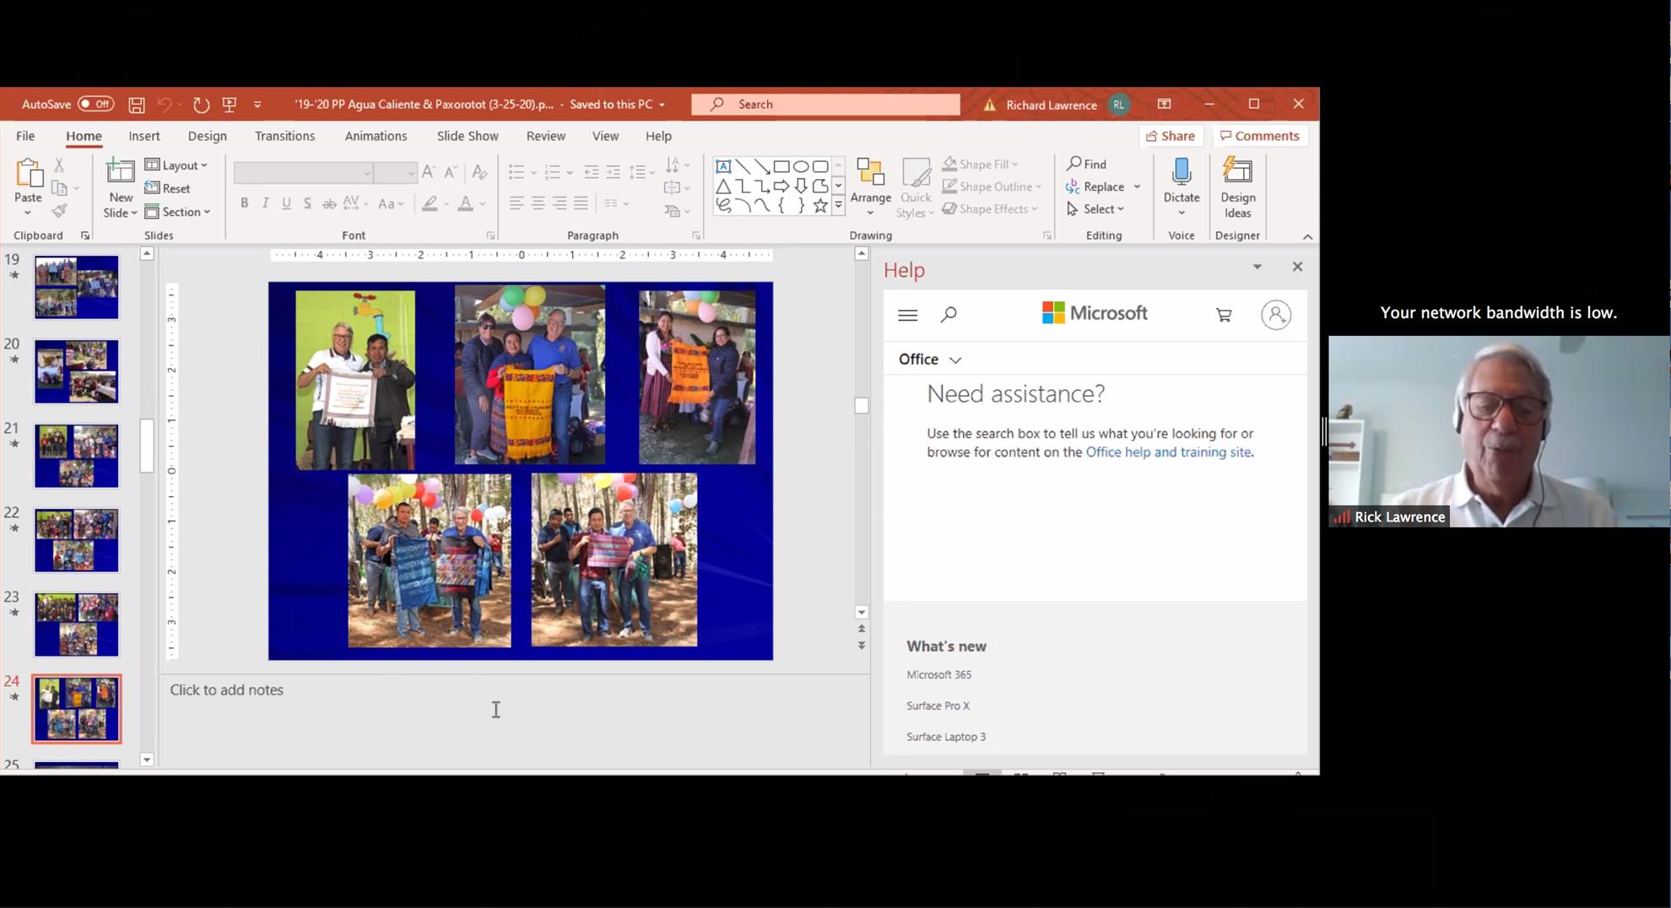This screenshot has width=1671, height=908.
Task: Insert a New Slide
Action: pyautogui.click(x=120, y=173)
